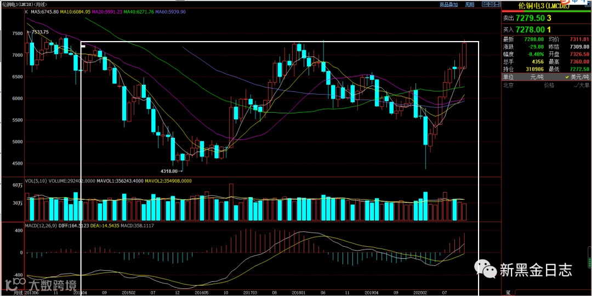Click the 周期 period link
592x296 pixels.
[x=470, y=4]
